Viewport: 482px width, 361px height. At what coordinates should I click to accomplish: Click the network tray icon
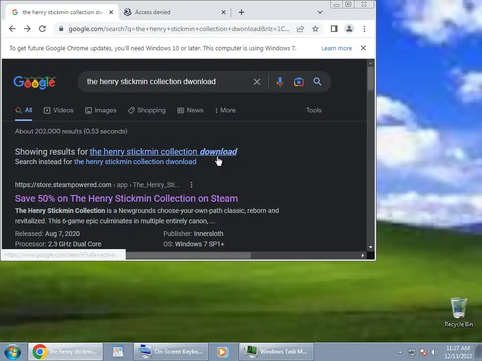click(x=411, y=352)
